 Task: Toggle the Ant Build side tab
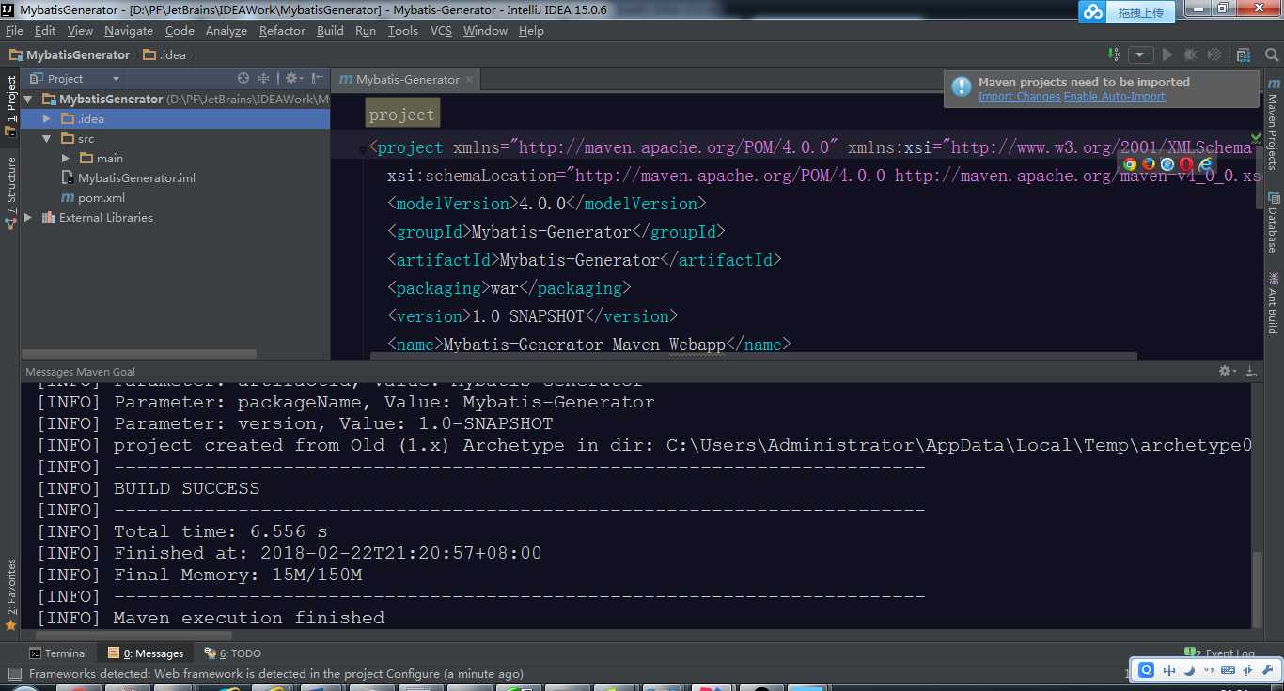coord(1273,303)
